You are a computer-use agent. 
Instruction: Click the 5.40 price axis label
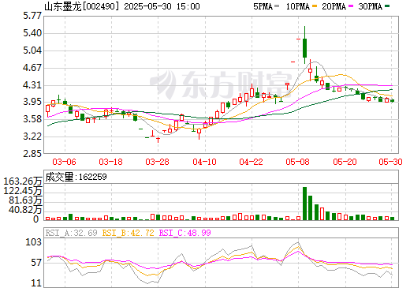(x=32, y=33)
